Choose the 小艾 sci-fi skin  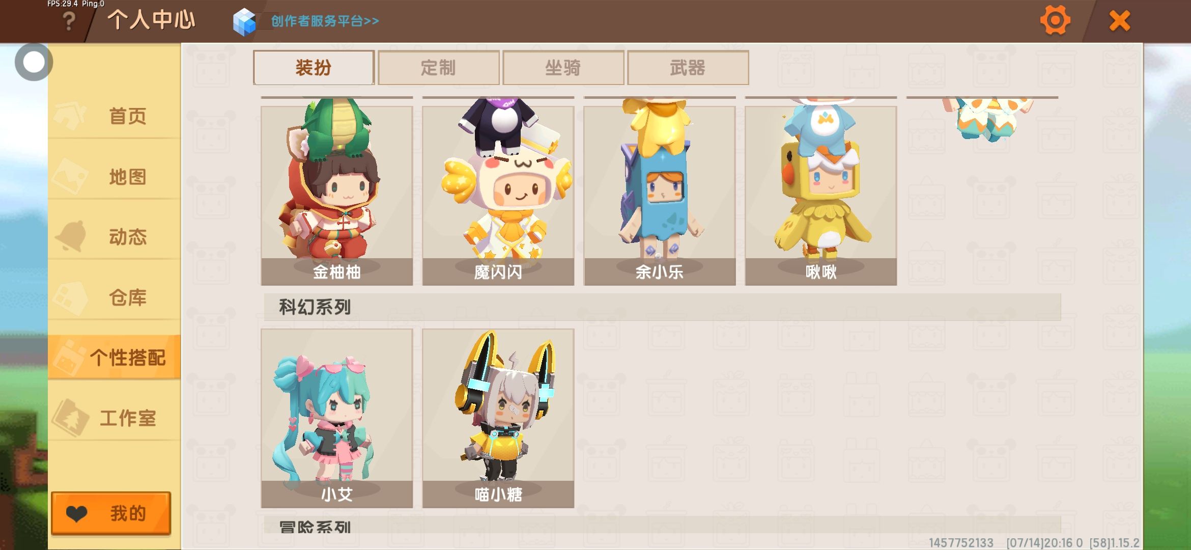coord(337,418)
